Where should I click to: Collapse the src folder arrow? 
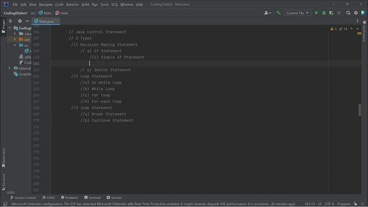click(x=15, y=45)
